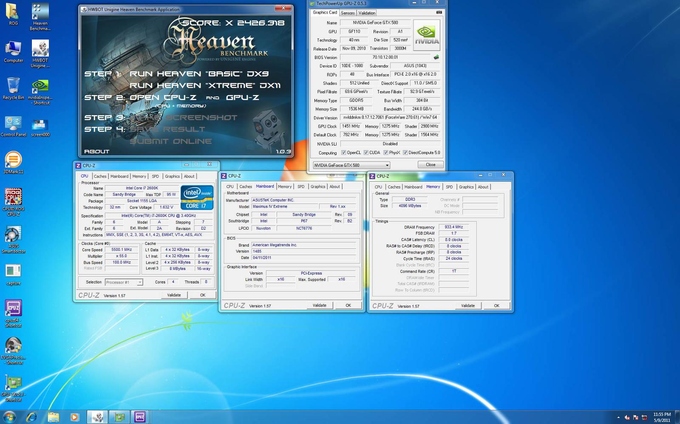Click the Memory Size 4096 MBytes value
Image resolution: width=680 pixels, height=424 pixels.
(x=410, y=206)
